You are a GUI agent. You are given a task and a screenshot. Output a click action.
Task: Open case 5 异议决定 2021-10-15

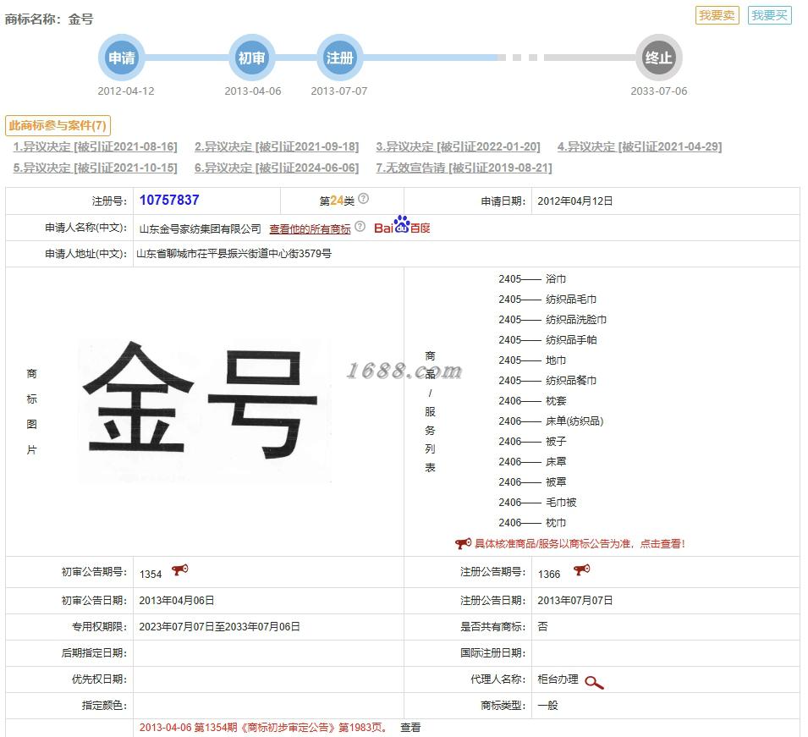(x=96, y=168)
